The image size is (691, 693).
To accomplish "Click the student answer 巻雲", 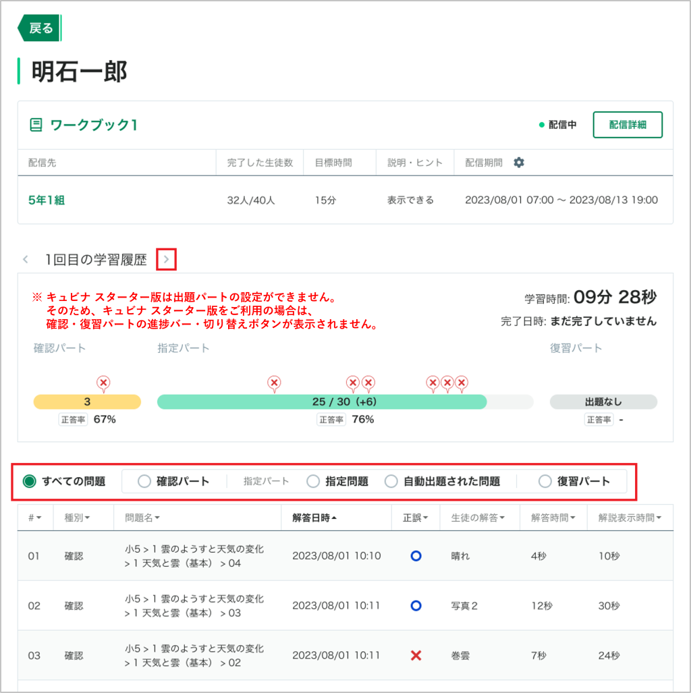I will [460, 655].
